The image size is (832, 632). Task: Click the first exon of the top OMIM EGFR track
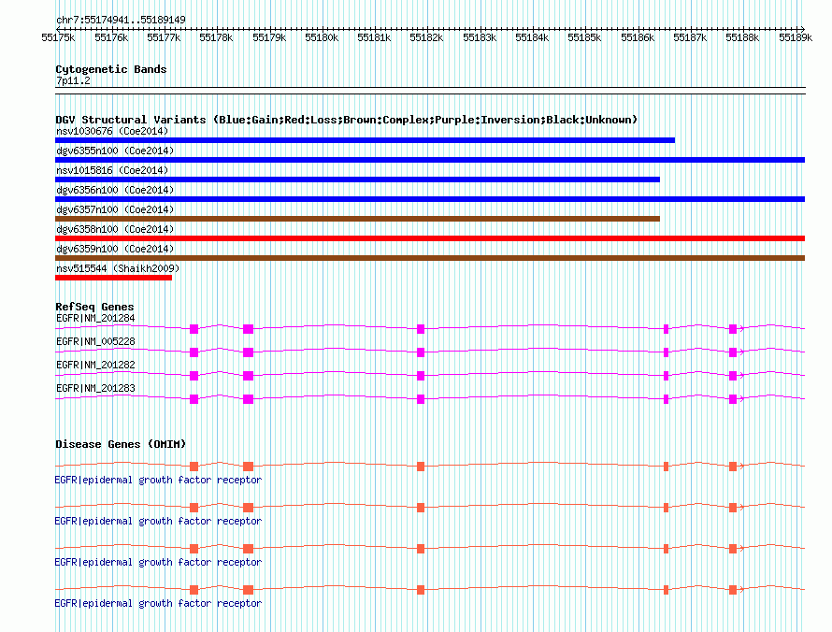coord(194,467)
